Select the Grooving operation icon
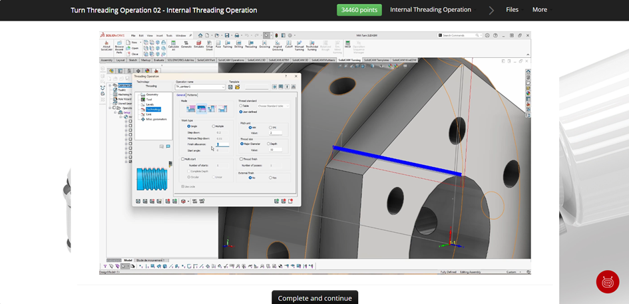The width and height of the screenshot is (629, 304). point(264,44)
